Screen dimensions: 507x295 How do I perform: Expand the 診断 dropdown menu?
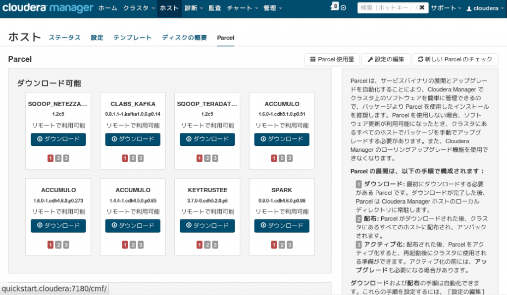[194, 8]
